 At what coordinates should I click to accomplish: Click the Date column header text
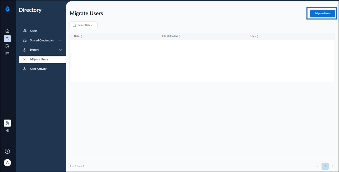tap(77, 36)
